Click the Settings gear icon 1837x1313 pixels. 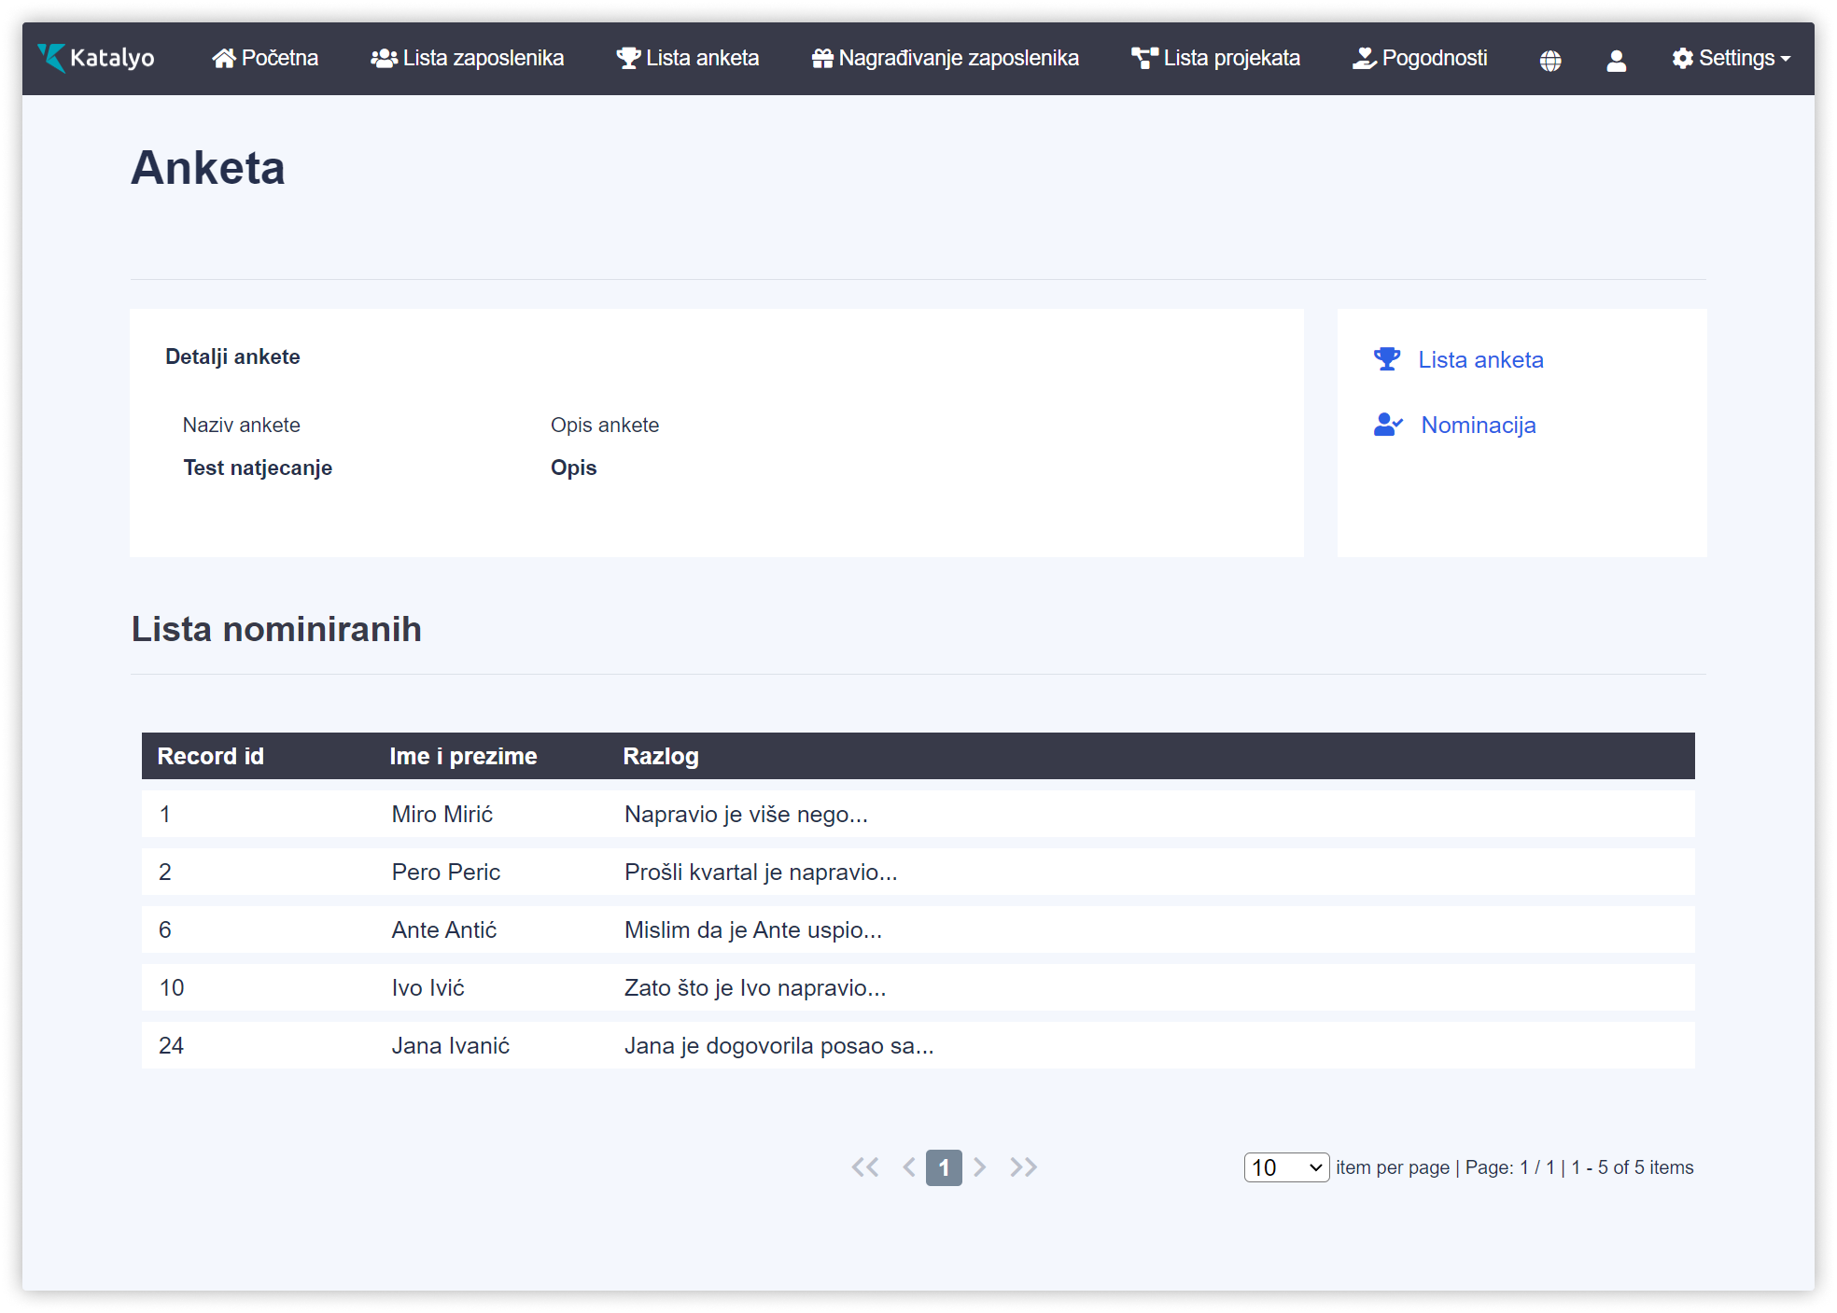tap(1682, 59)
